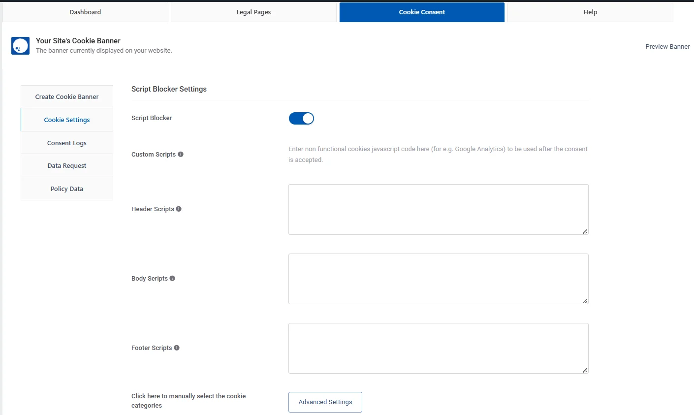Click the Footer Scripts textarea resize grip
Viewport: 694px width, 415px height.
[584, 369]
